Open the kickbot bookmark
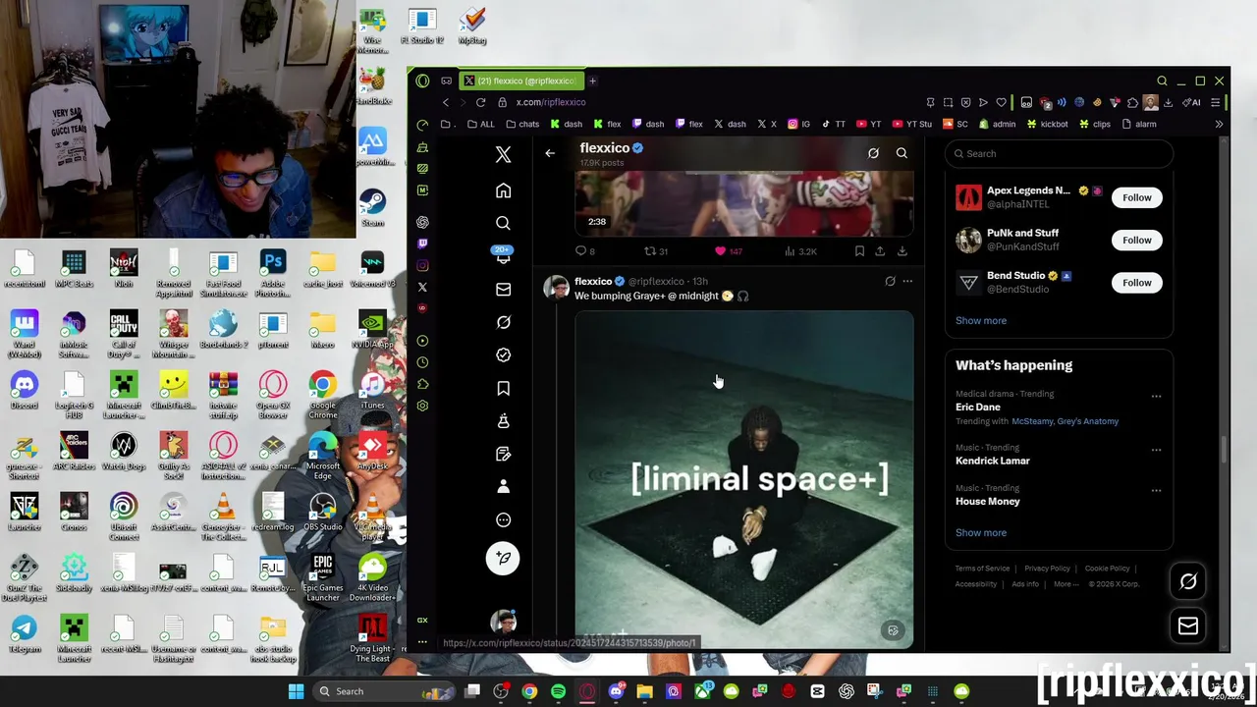 (x=1047, y=125)
